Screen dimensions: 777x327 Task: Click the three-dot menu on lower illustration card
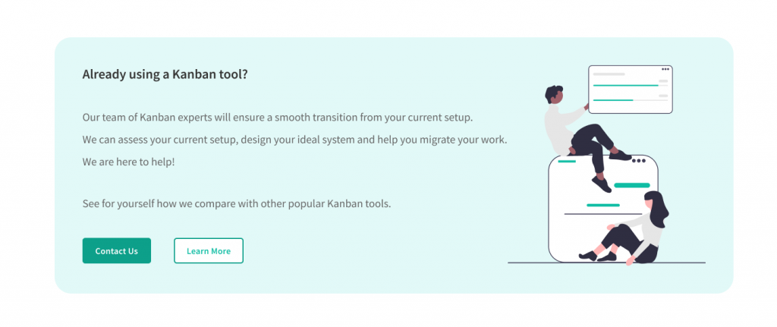point(638,160)
